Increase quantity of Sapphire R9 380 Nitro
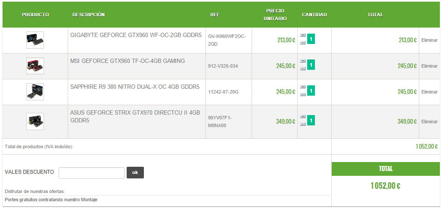The height and width of the screenshot is (209, 442). pyautogui.click(x=303, y=87)
